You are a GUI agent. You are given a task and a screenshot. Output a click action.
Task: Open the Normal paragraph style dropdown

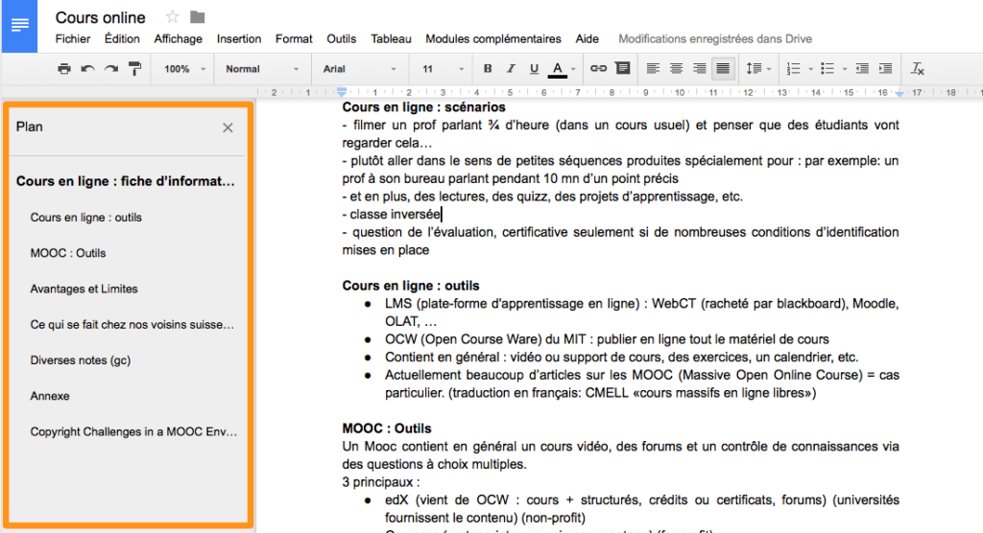(x=262, y=69)
